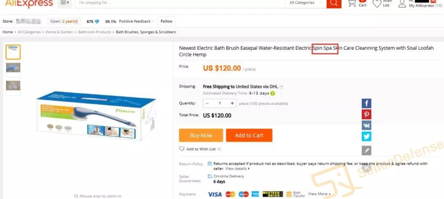Open the Wish List heart icon

click(x=377, y=4)
